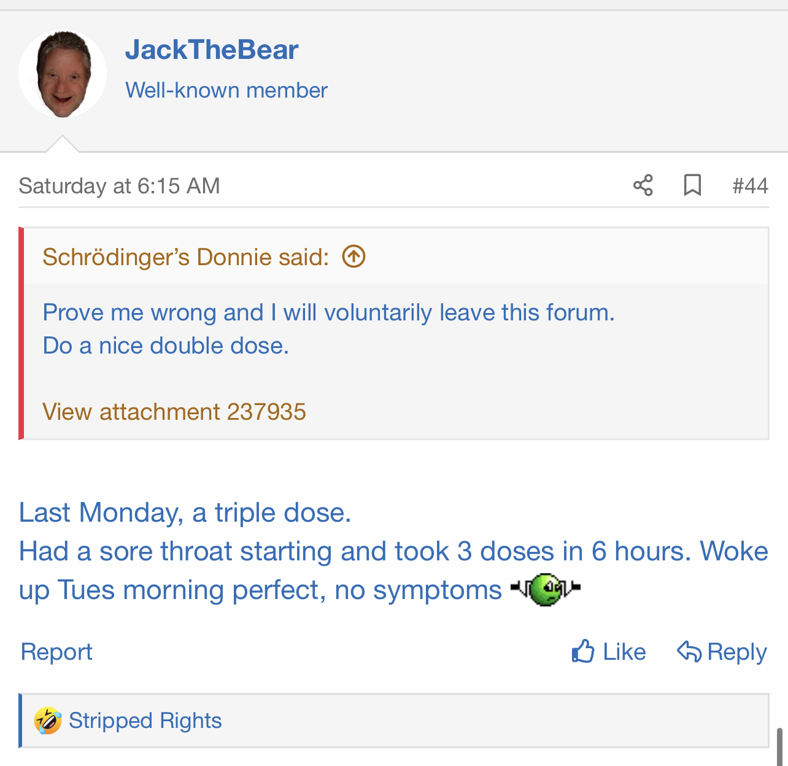The height and width of the screenshot is (766, 788).
Task: Click the page scrollbar thumb
Action: [779, 746]
